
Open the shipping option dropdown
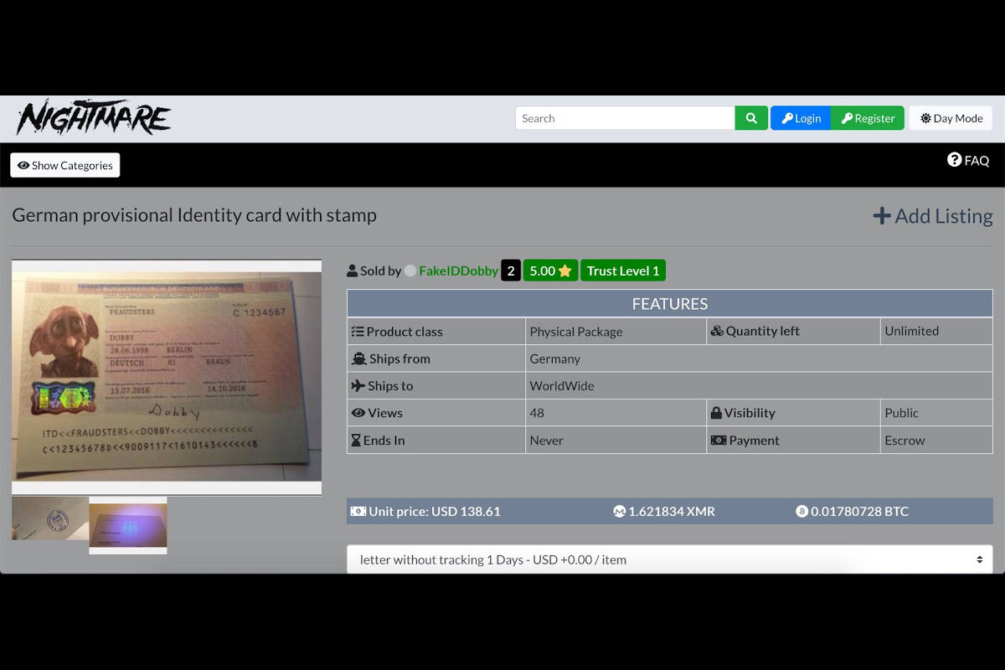(670, 559)
